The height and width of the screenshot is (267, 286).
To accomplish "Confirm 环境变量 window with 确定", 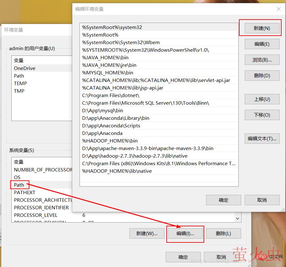I will [x=183, y=257].
